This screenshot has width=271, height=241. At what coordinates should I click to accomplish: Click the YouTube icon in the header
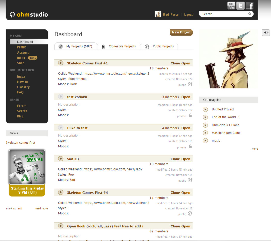(231, 5)
